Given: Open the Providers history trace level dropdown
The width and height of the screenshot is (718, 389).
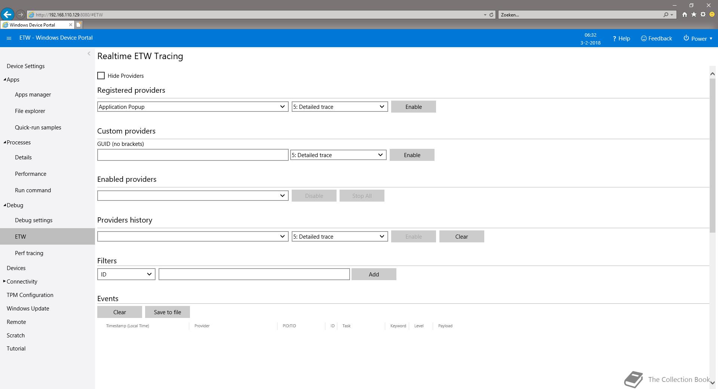Looking at the screenshot, I should coord(340,236).
